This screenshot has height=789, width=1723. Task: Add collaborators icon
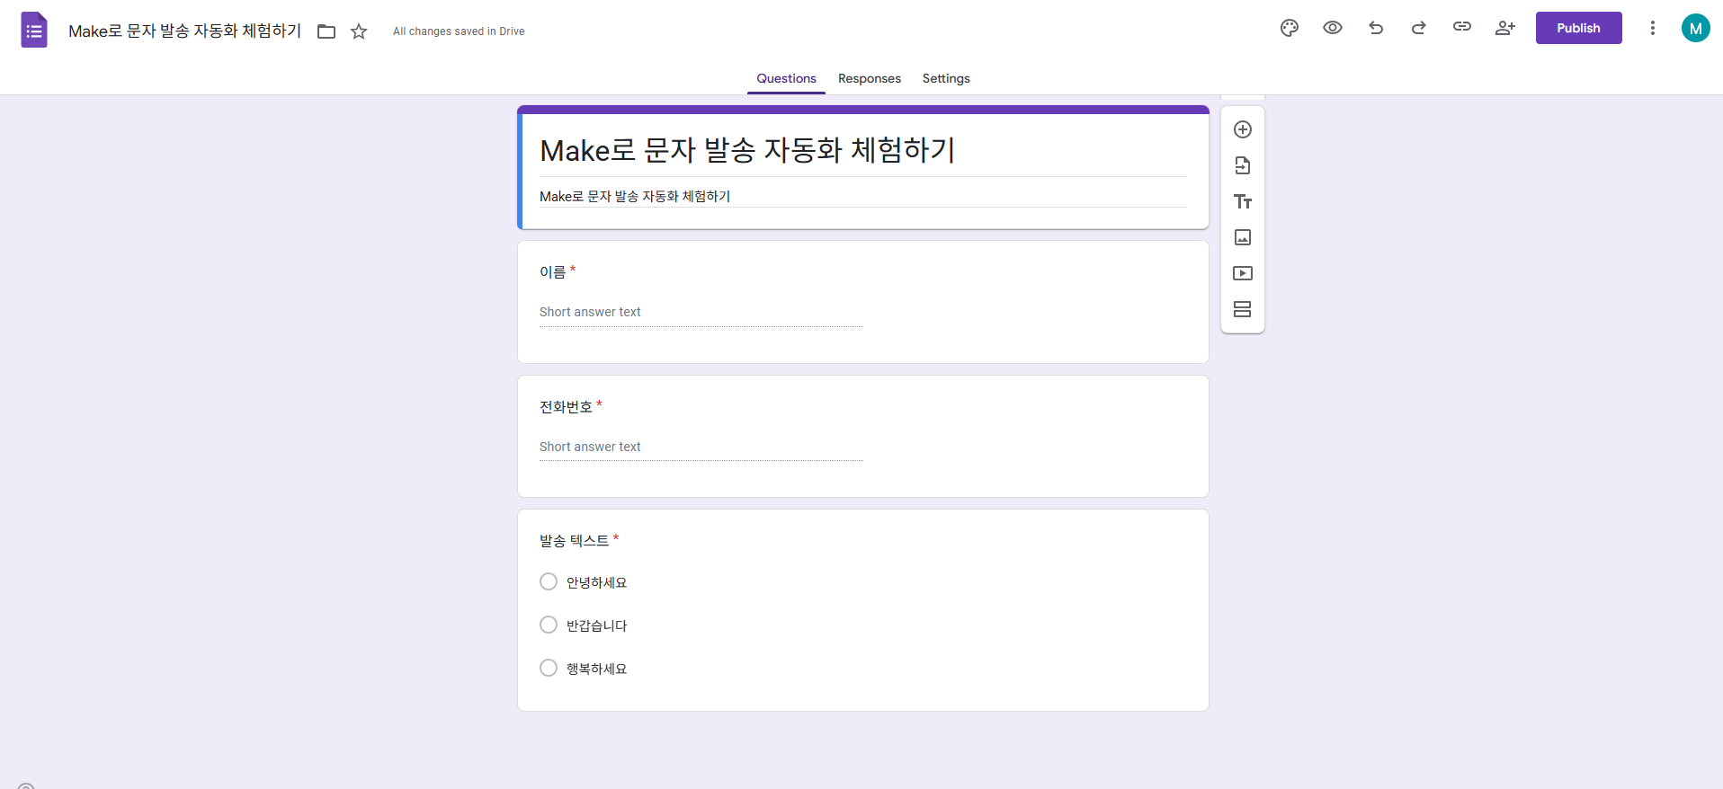point(1505,28)
